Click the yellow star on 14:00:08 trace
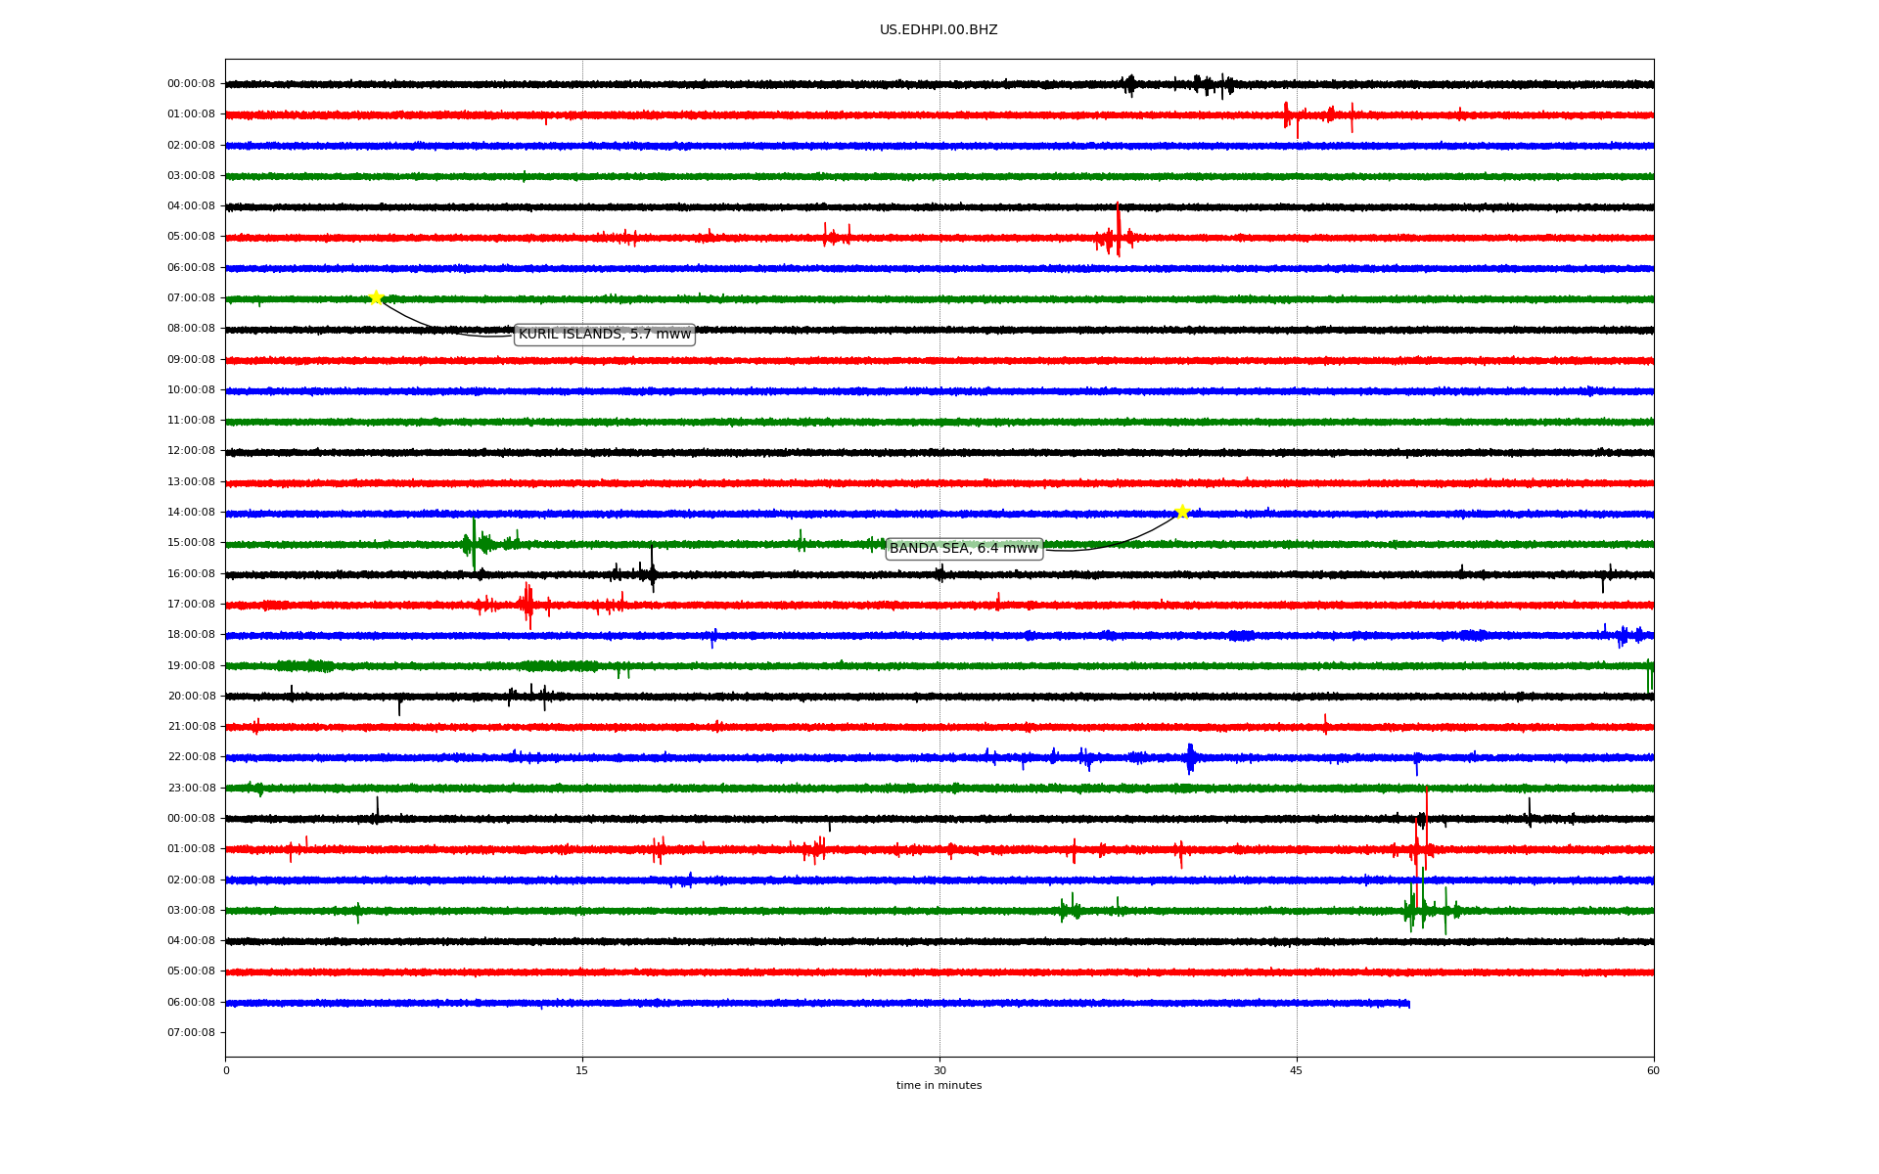Image resolution: width=1879 pixels, height=1174 pixels. tap(1182, 512)
